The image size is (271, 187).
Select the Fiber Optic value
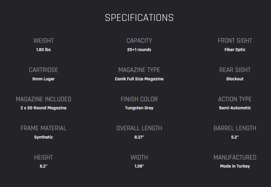[x=235, y=50]
